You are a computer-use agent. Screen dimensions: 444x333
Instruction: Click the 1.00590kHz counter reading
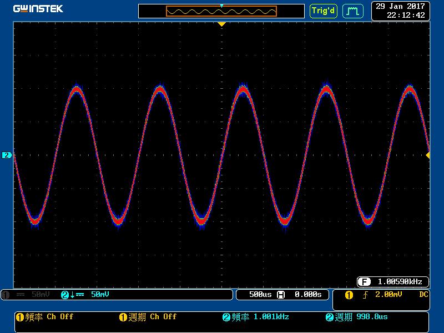(x=400, y=282)
